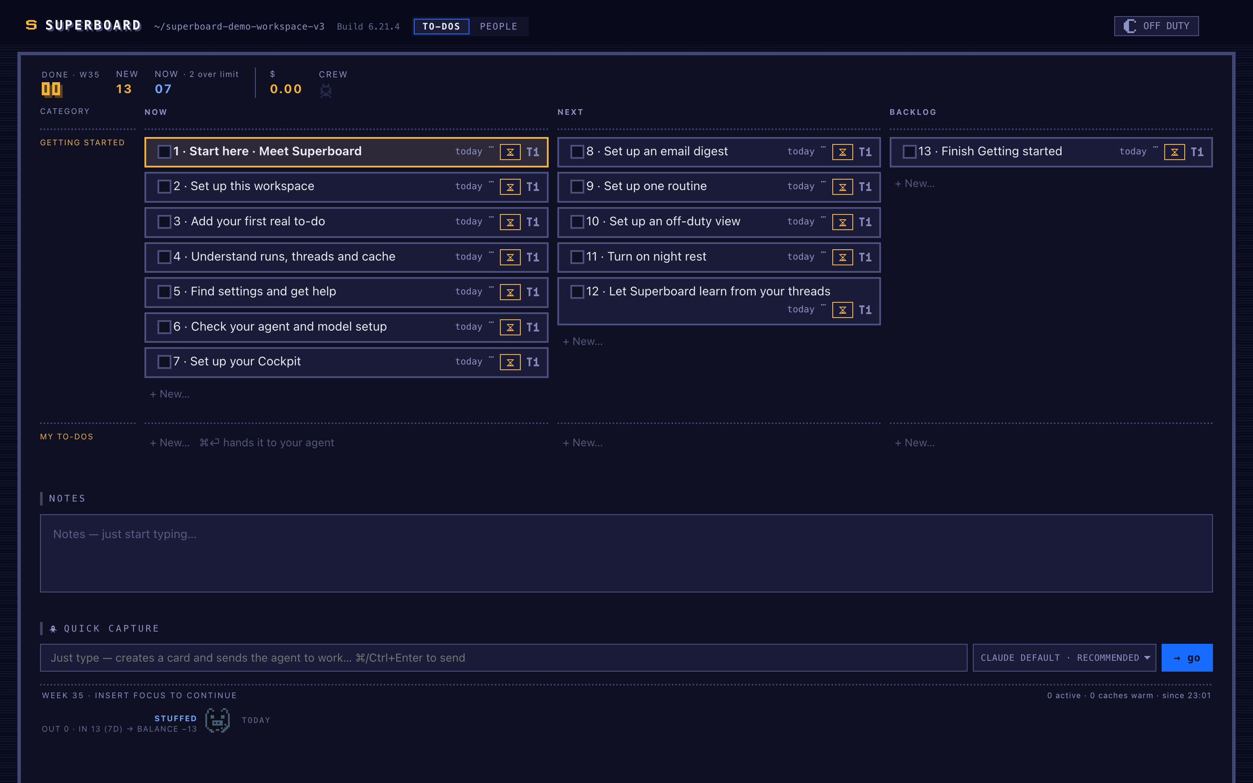Screen dimensions: 1253x783
Task: Tick 'Finish Getting started' checkbox
Action: click(909, 152)
